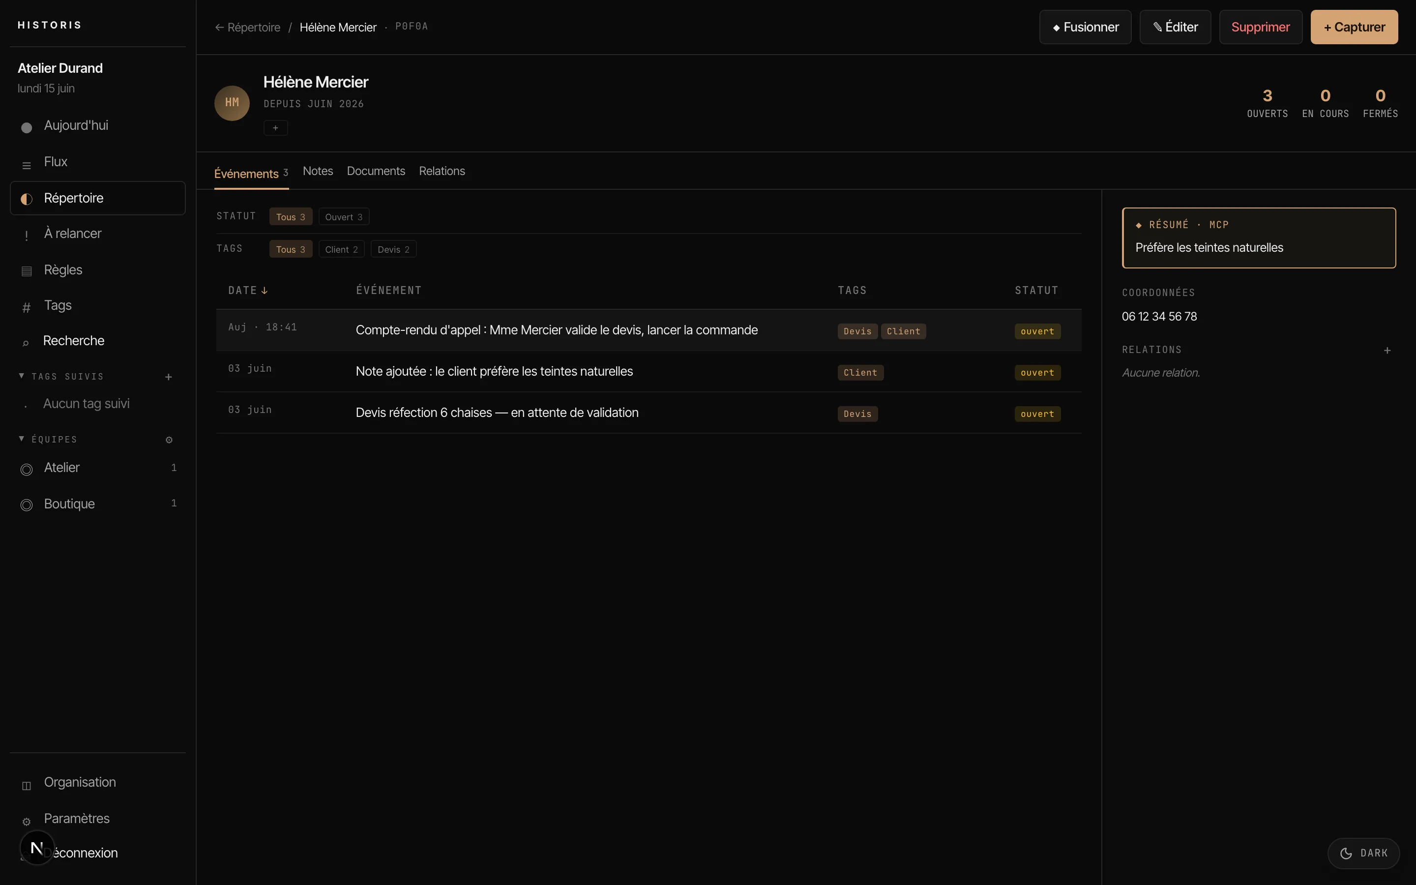Viewport: 1416px width, 885px height.
Task: Open the Règles icon
Action: (27, 271)
